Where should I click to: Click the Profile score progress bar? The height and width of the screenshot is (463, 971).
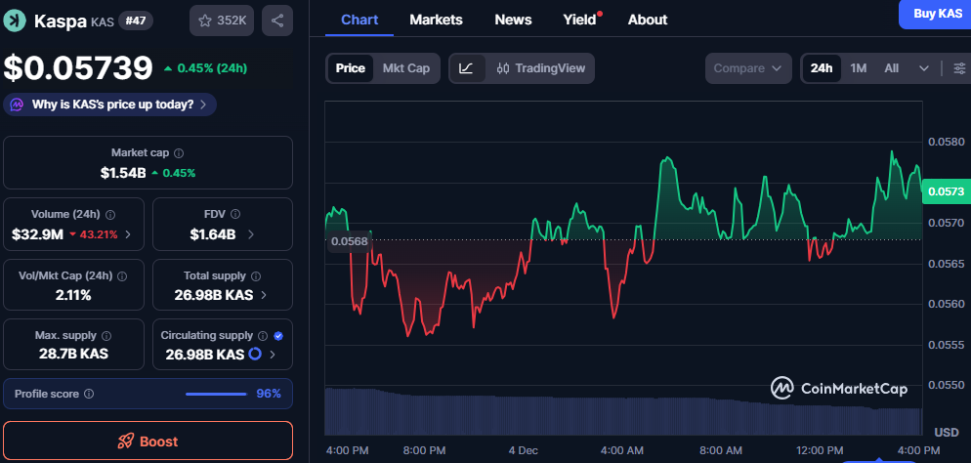216,394
